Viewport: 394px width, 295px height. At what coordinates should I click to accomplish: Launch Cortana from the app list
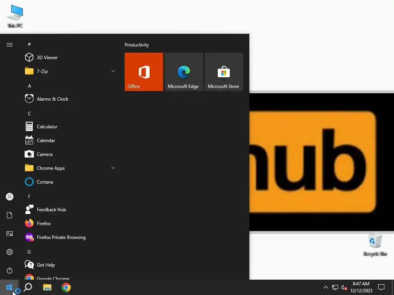pos(70,182)
